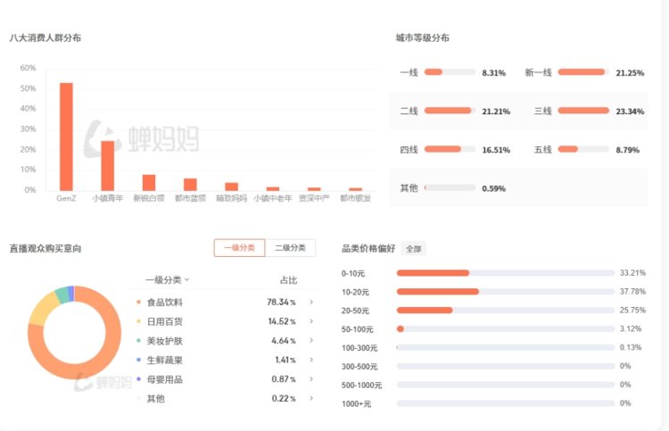Viewport: 669px width, 431px height.
Task: Expand the 美妆护肤 row chevron
Action: [x=311, y=341]
